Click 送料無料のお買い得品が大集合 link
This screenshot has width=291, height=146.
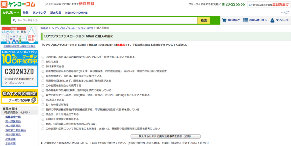pos(20,46)
